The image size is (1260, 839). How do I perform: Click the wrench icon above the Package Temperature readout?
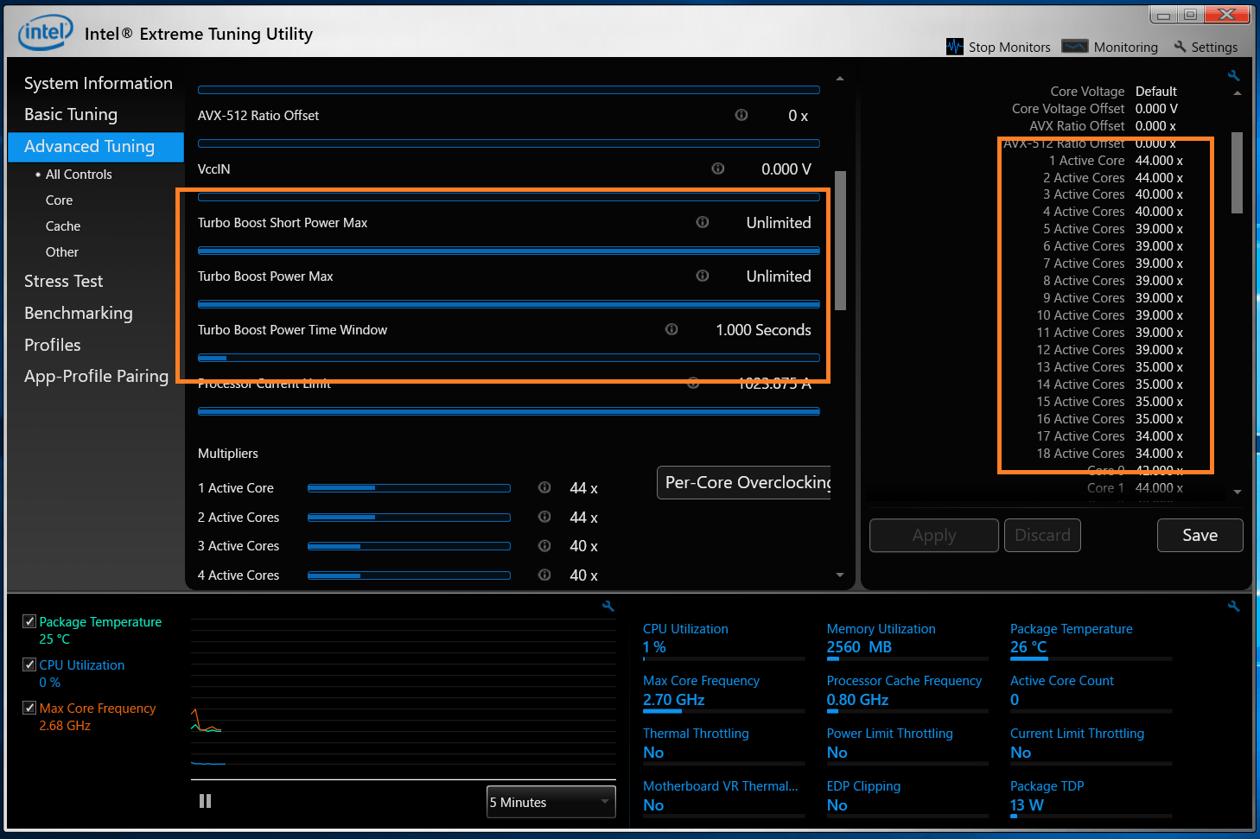tap(1233, 607)
